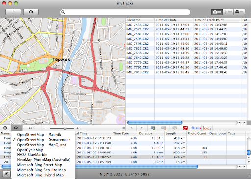Viewport: 251px width, 179px height.
Task: Open the locr upload button
Action: pyautogui.click(x=207, y=128)
